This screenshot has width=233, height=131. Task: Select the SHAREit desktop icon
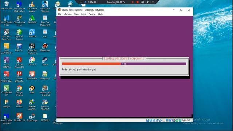click(x=32, y=33)
